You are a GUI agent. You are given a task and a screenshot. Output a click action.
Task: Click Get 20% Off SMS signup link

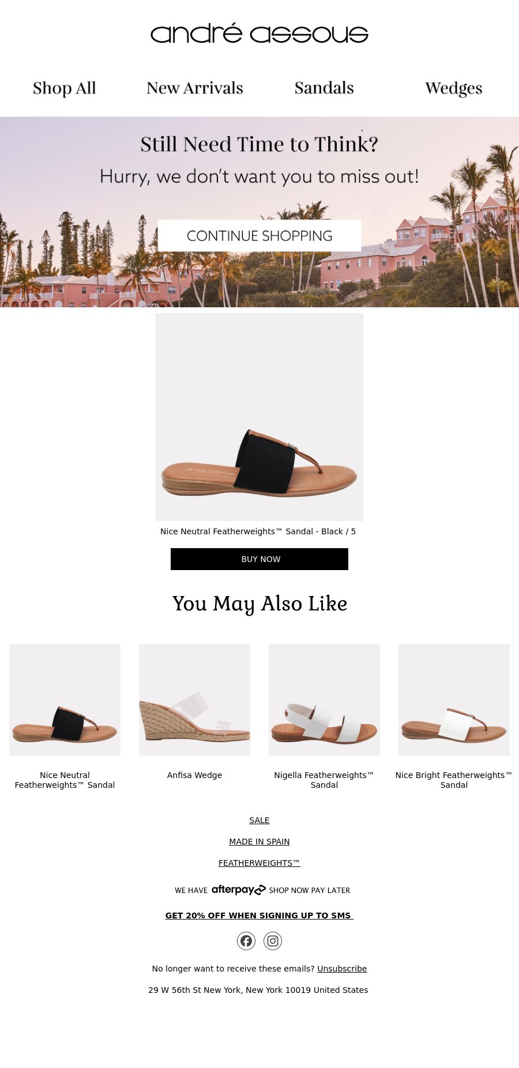(259, 916)
